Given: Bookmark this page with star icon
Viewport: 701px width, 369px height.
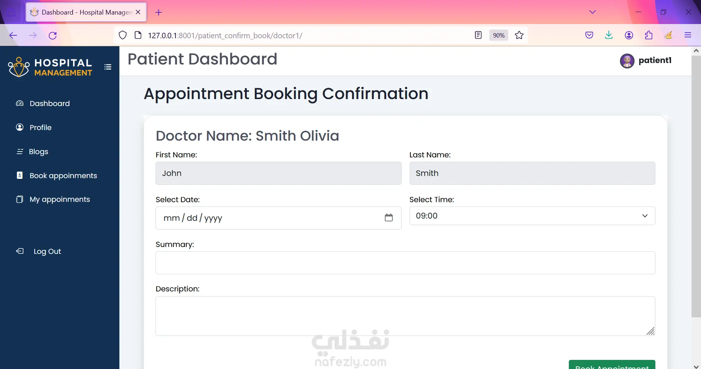Looking at the screenshot, I should click(519, 35).
